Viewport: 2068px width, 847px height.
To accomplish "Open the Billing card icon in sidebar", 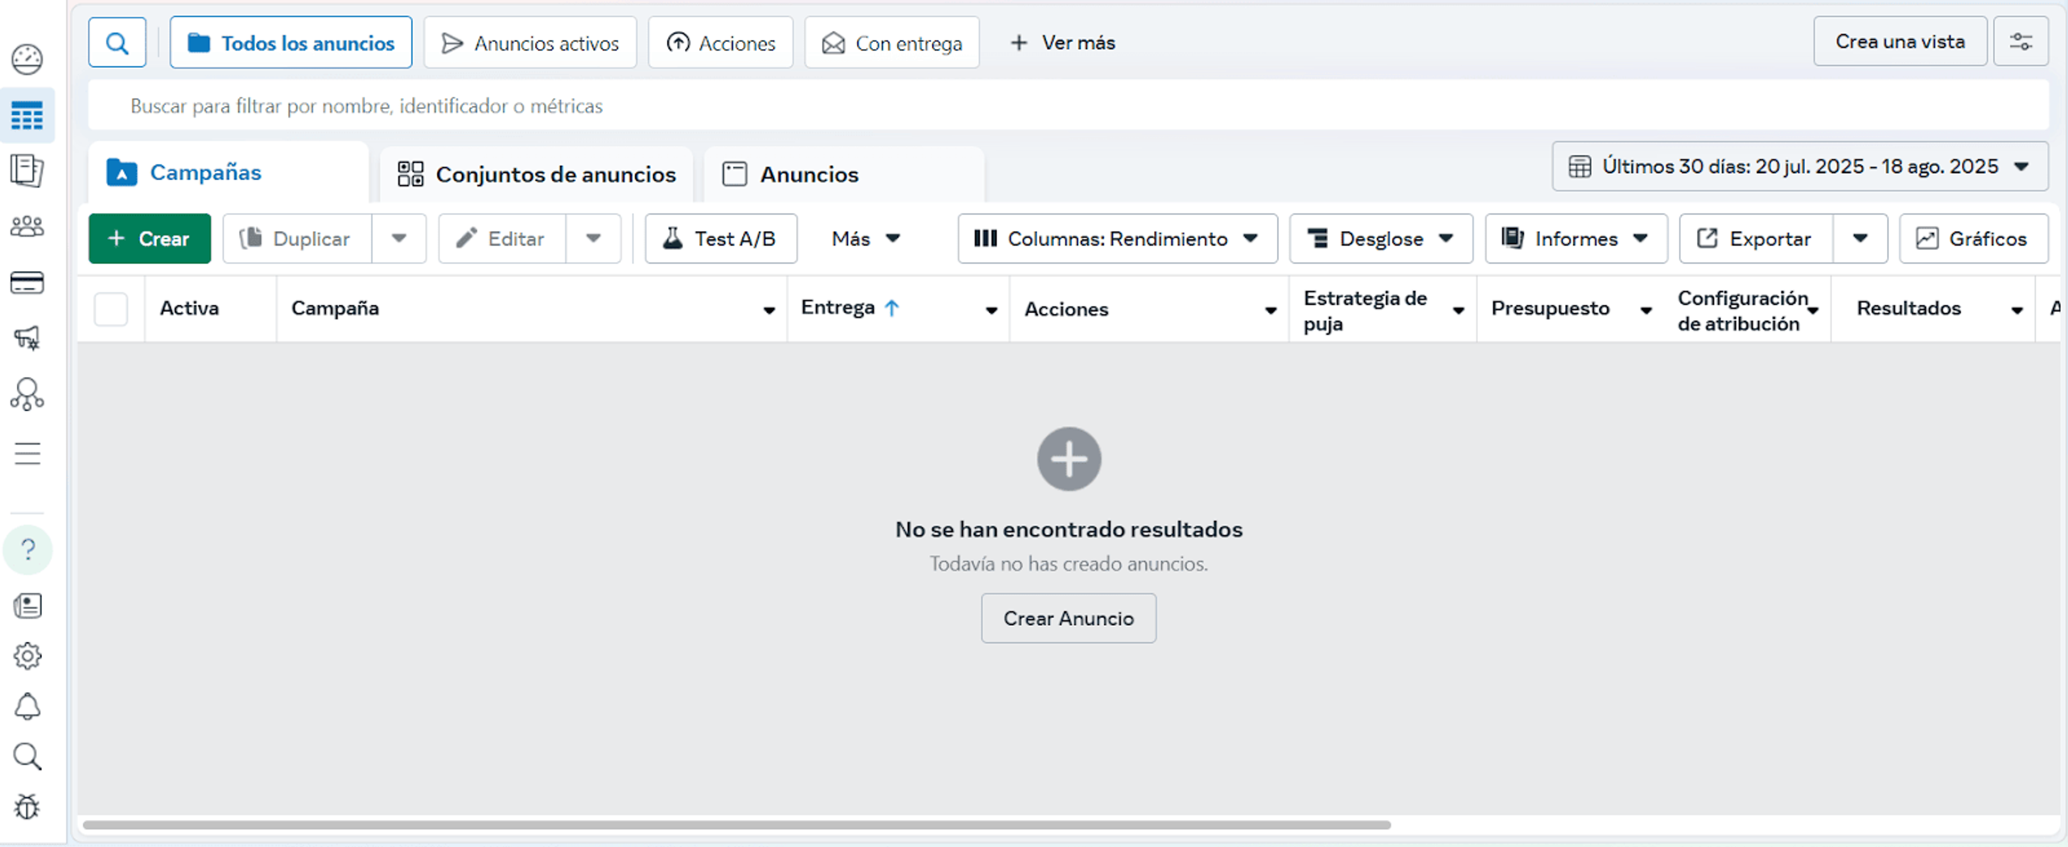I will pyautogui.click(x=27, y=283).
